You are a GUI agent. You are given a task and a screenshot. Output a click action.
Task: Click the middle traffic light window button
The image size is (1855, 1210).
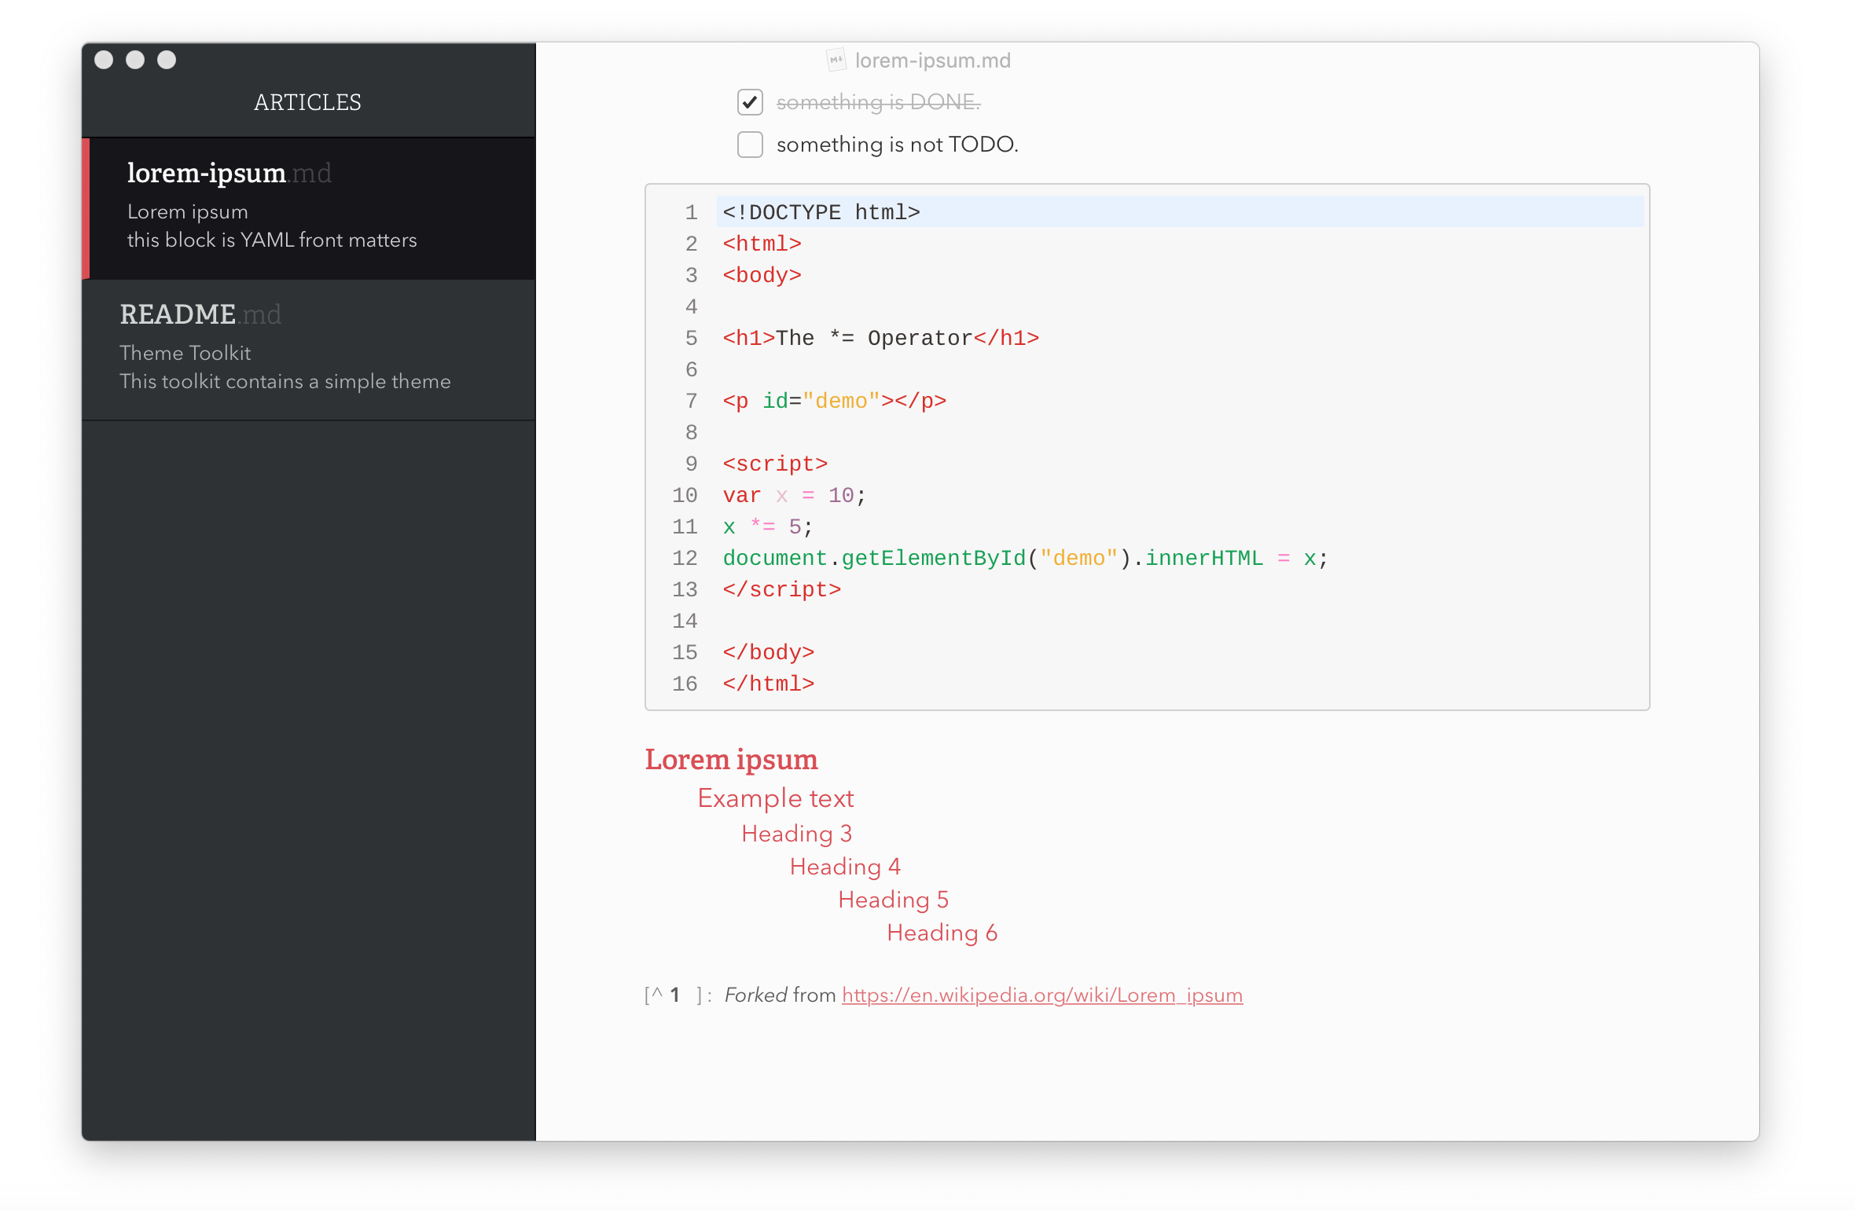coord(135,60)
